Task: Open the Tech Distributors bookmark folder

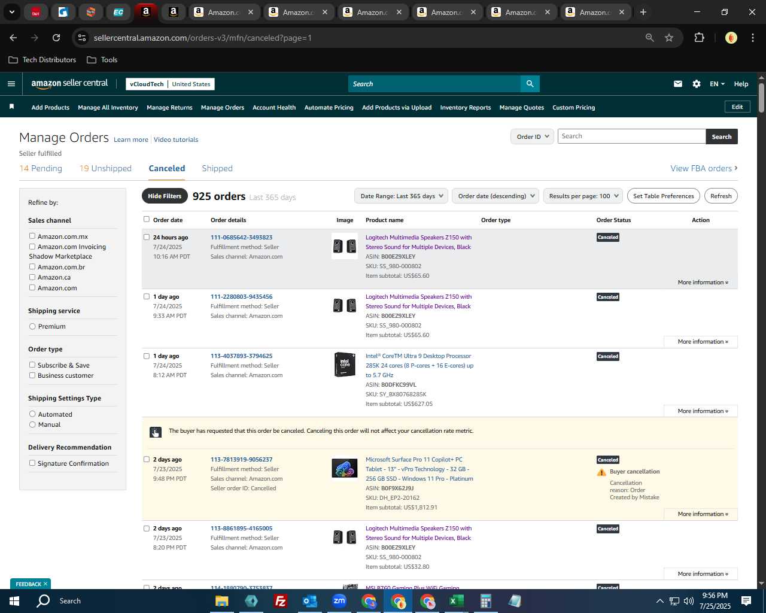Action: click(x=42, y=60)
